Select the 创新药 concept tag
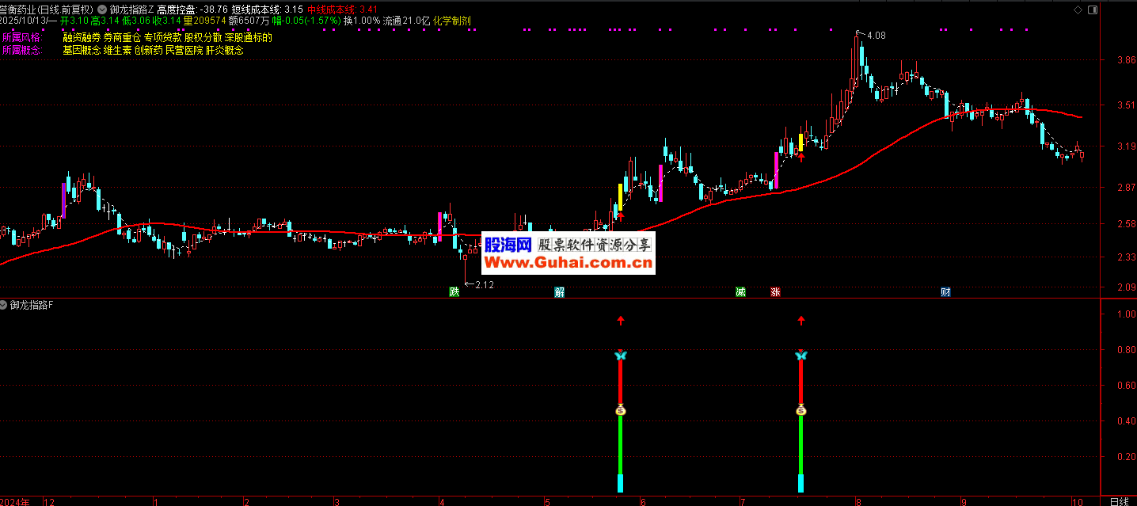 pyautogui.click(x=147, y=50)
